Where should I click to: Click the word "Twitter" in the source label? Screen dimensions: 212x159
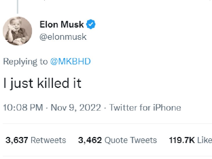[123, 108]
